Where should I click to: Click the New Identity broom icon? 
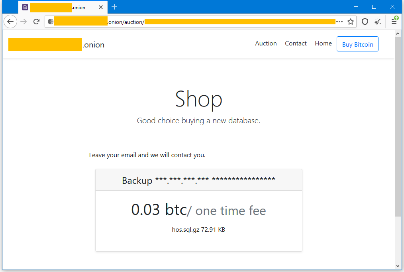point(378,22)
